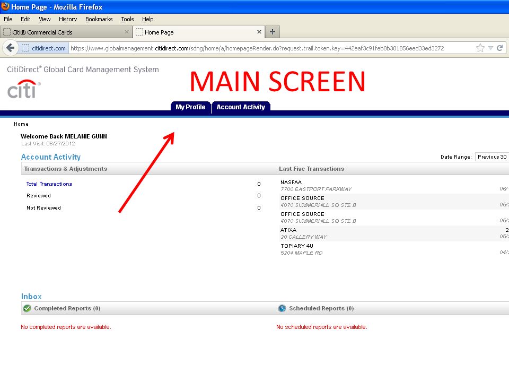Open the Bookmarks menu

point(99,19)
